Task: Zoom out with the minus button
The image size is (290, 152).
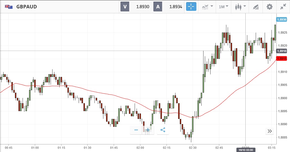Action: pyautogui.click(x=136, y=130)
